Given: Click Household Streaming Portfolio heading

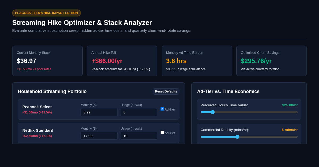Looking at the screenshot, I should click(52, 91).
